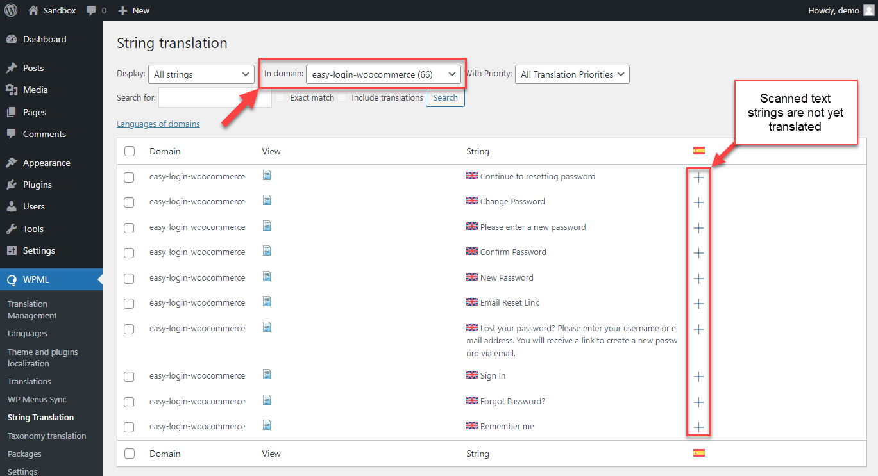Add Spanish translation for Lost your password string

click(699, 329)
